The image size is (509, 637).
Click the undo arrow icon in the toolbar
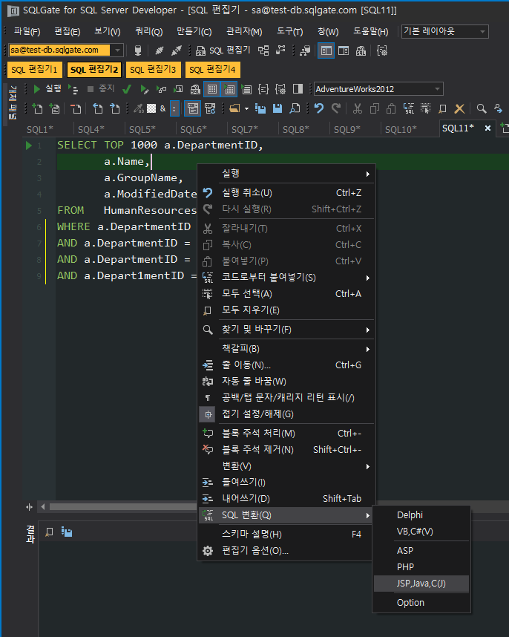coord(319,108)
